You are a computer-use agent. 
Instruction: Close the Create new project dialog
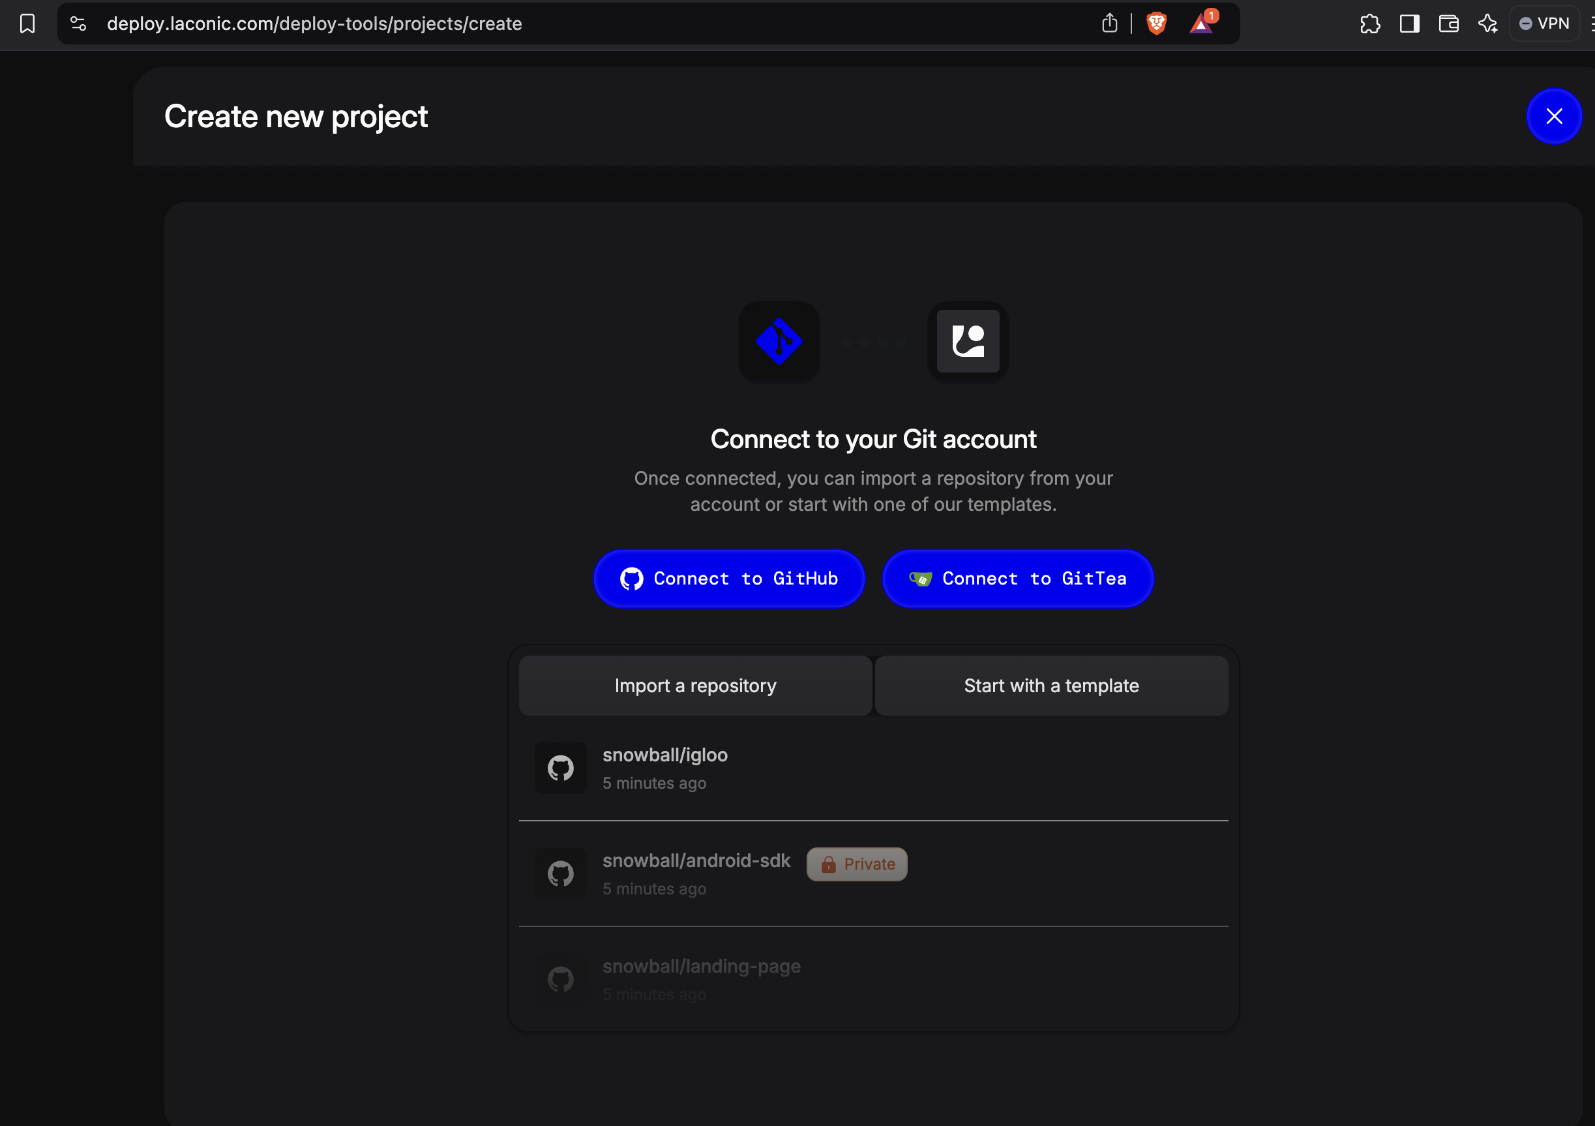(1554, 116)
